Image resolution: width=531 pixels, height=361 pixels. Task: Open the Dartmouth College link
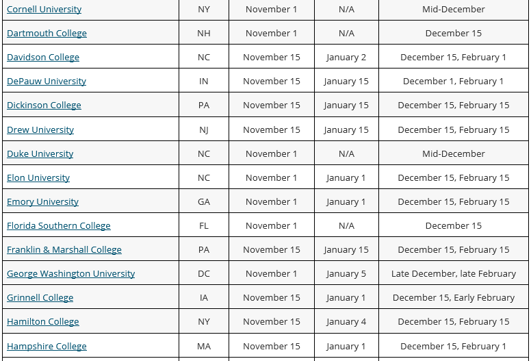point(47,33)
